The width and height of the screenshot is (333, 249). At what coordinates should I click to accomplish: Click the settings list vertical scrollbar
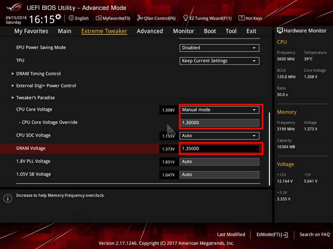pos(269,149)
